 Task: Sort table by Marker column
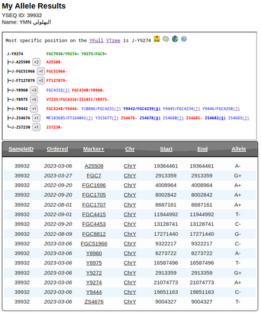point(94,149)
